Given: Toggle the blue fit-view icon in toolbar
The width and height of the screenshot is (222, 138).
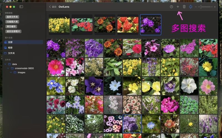Looking at the screenshot, I should (191, 7).
